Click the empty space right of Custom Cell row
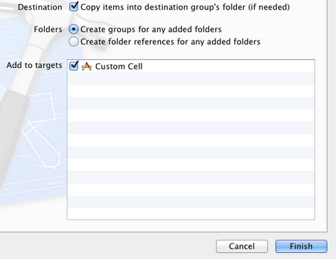 point(228,67)
